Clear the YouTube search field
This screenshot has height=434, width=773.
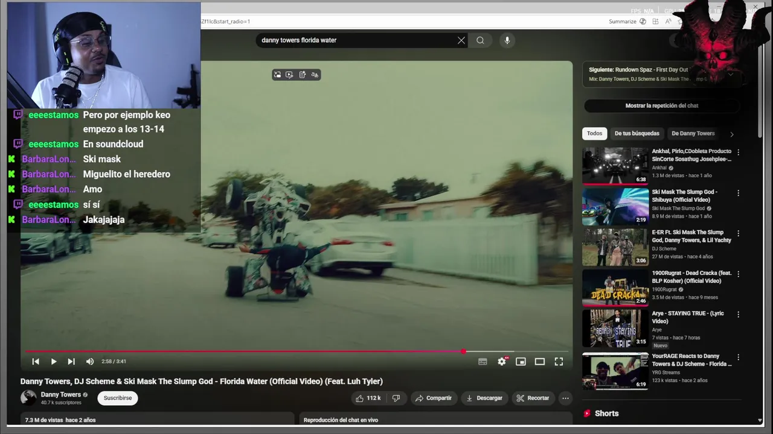pos(461,40)
